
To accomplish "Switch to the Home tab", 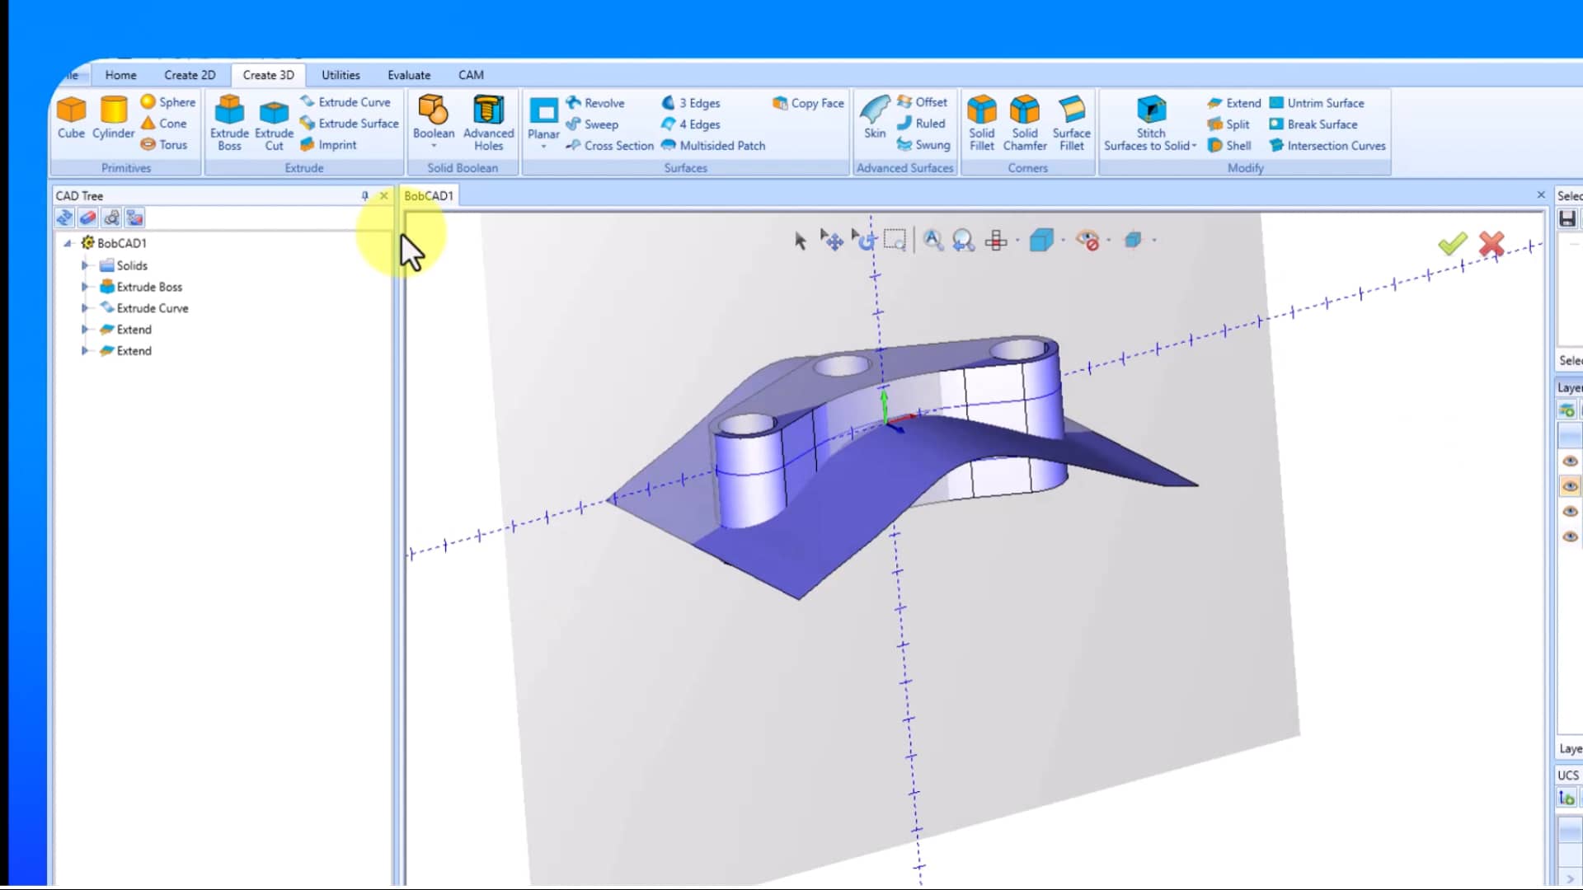I will [x=120, y=75].
